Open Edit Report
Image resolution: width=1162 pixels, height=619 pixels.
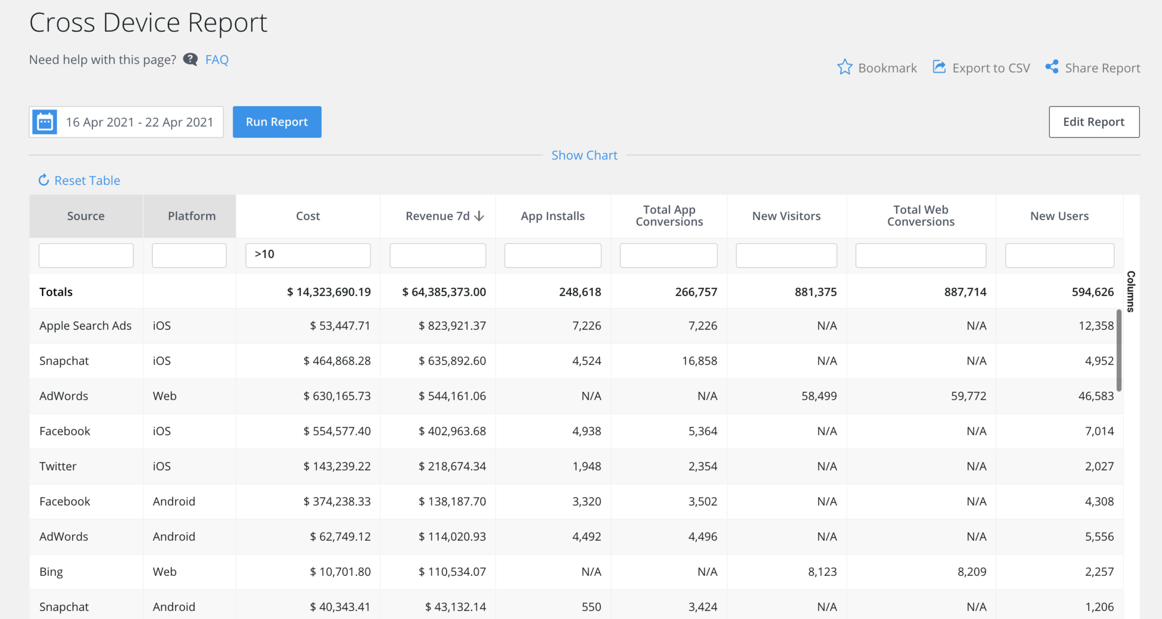click(x=1094, y=121)
